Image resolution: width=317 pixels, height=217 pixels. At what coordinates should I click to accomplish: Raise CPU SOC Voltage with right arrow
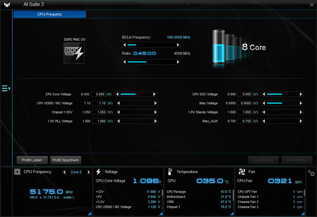pyautogui.click(x=301, y=94)
